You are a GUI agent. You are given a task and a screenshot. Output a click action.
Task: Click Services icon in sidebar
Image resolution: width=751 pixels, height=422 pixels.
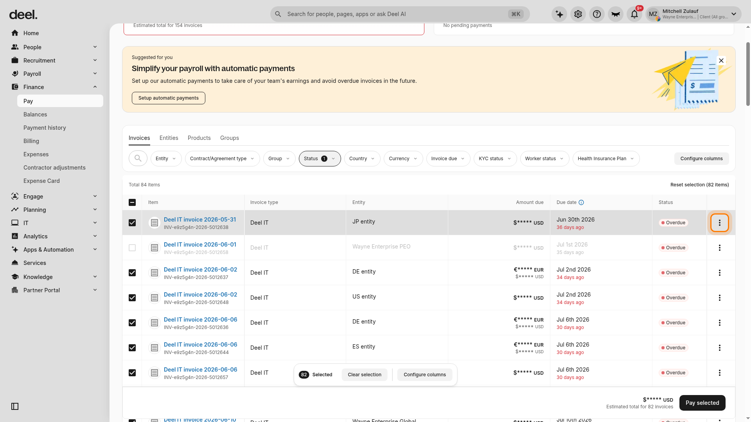click(15, 263)
